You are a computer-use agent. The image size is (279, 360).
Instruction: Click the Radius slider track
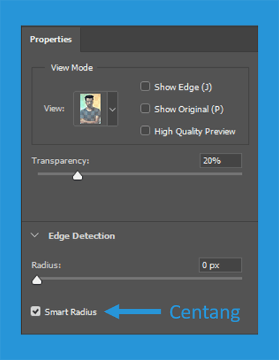coord(140,278)
